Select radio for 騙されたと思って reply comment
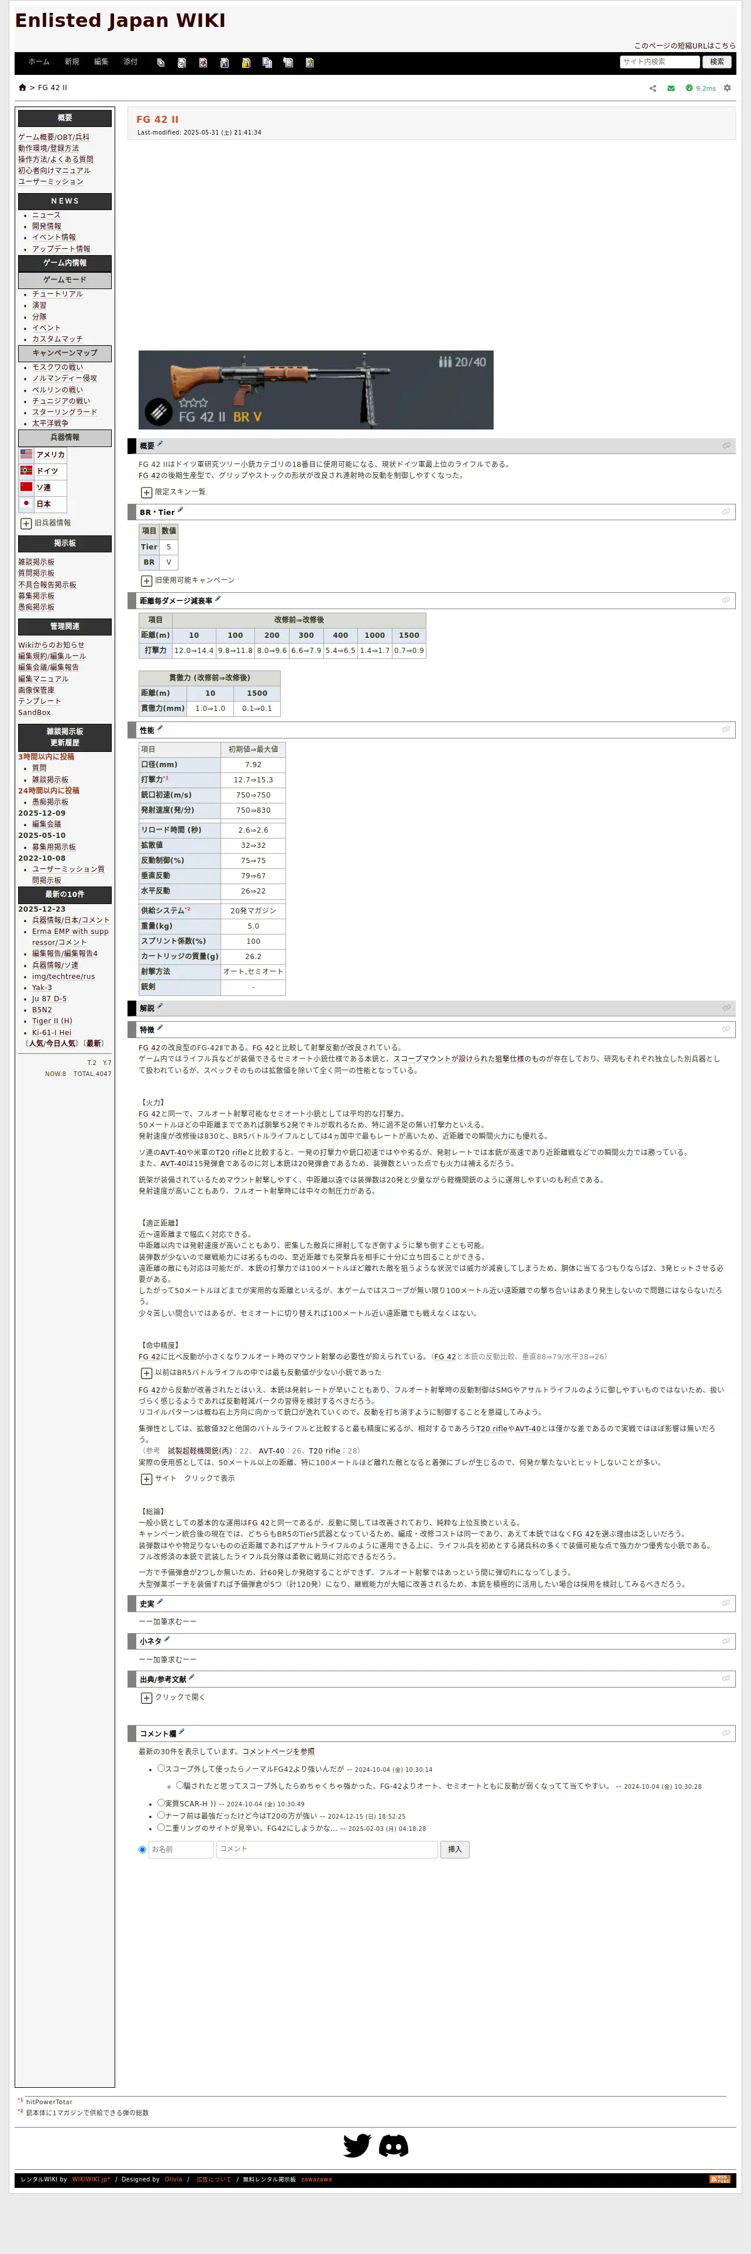This screenshot has height=2254, width=751. tap(179, 1785)
